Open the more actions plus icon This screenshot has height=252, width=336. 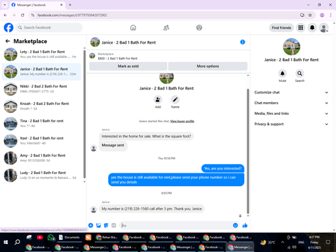click(91, 225)
